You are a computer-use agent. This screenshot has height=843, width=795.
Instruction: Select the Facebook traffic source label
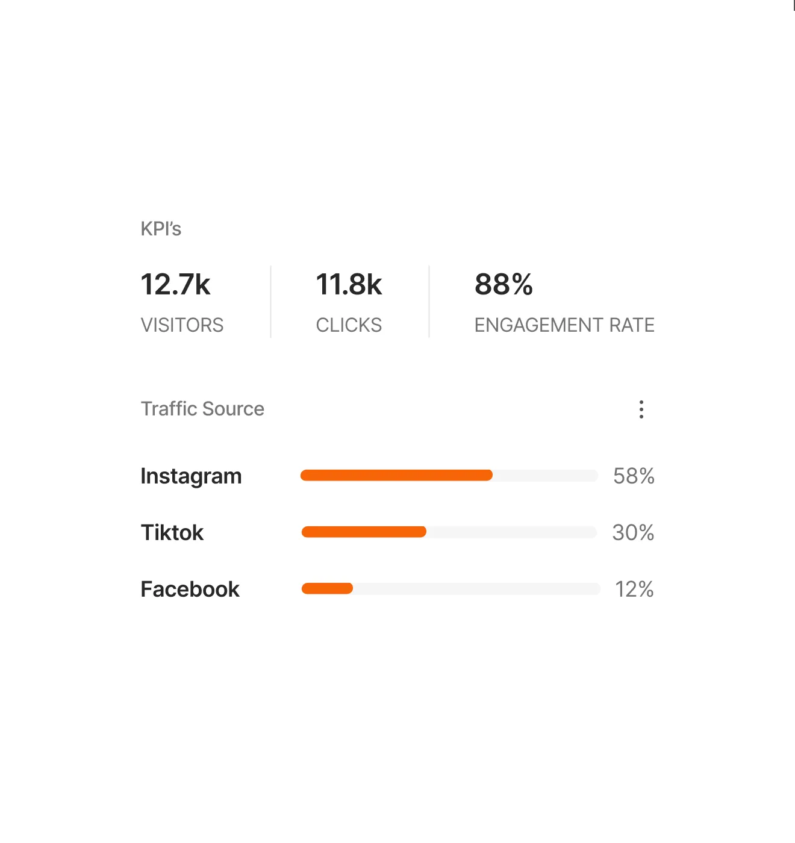point(190,589)
